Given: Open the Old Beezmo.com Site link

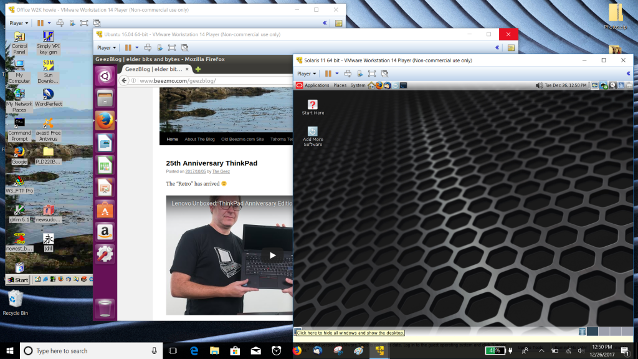Looking at the screenshot, I should click(242, 139).
